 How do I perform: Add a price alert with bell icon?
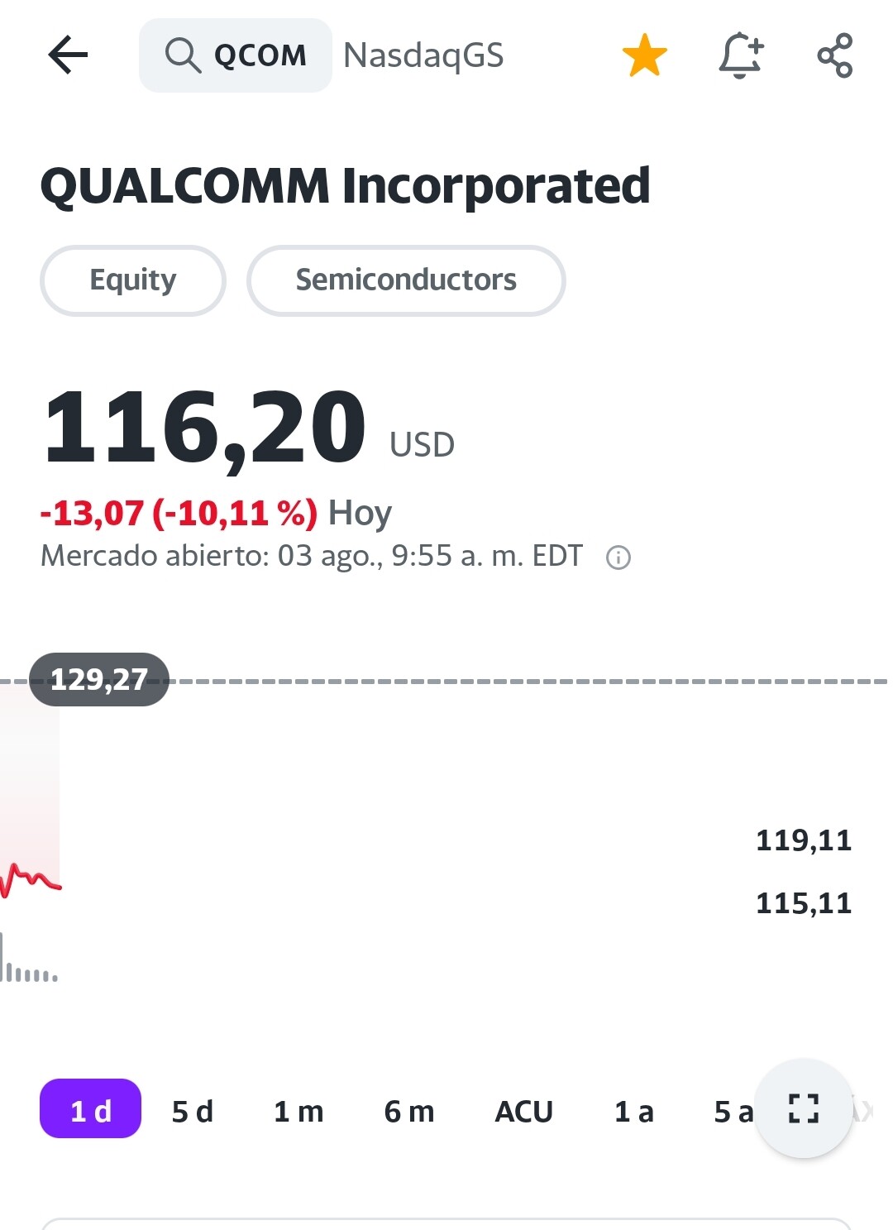click(740, 55)
